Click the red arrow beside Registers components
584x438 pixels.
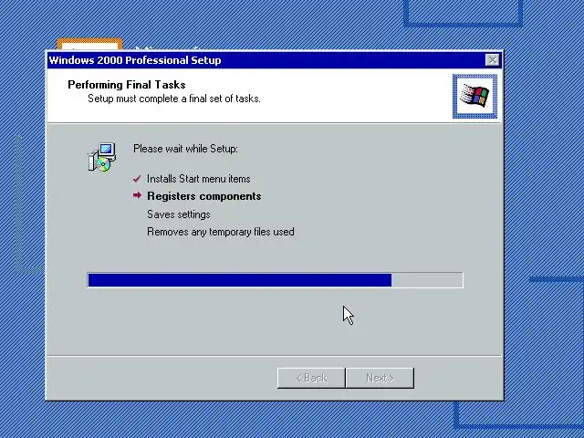coord(137,195)
